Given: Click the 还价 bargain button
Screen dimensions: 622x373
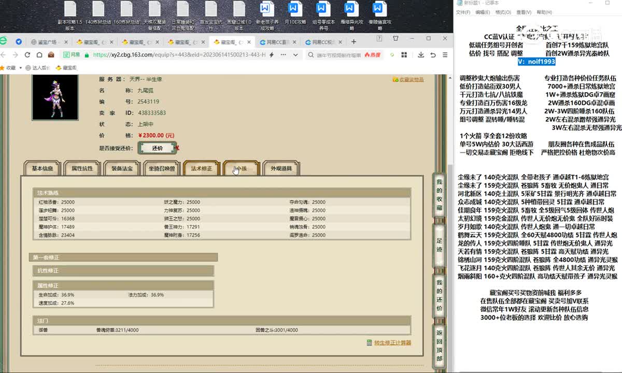Looking at the screenshot, I should pos(158,148).
